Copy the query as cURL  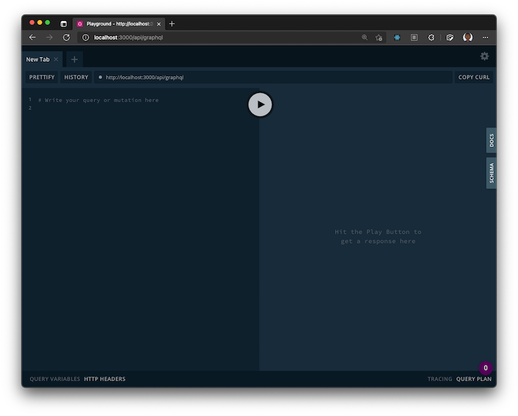tap(473, 77)
